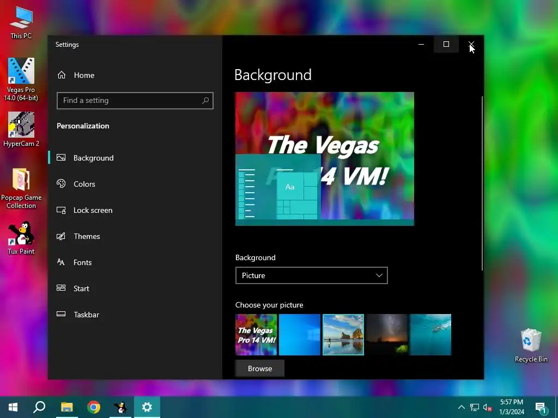Open the Taskbar settings page

coord(135,315)
